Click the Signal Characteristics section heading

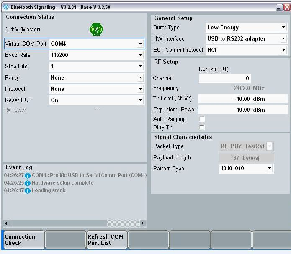tap(183, 137)
